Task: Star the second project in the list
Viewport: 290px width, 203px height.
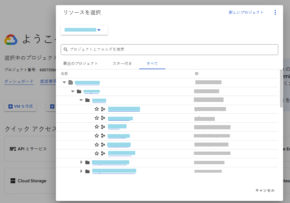Action: 97,118
